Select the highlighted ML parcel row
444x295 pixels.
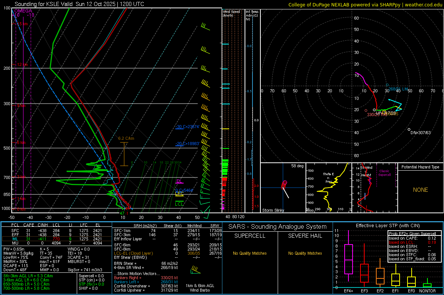click(56, 239)
